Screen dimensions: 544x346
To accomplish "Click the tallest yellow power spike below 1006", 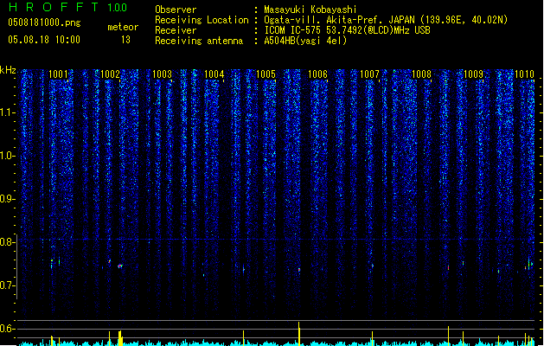I will (x=299, y=334).
